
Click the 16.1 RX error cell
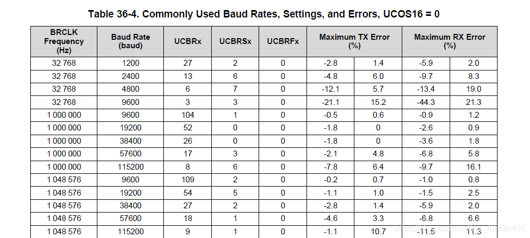[x=474, y=166]
